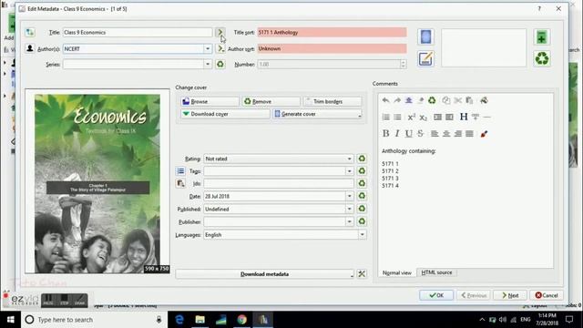
Task: Toggle underline formatting
Action: [409, 134]
